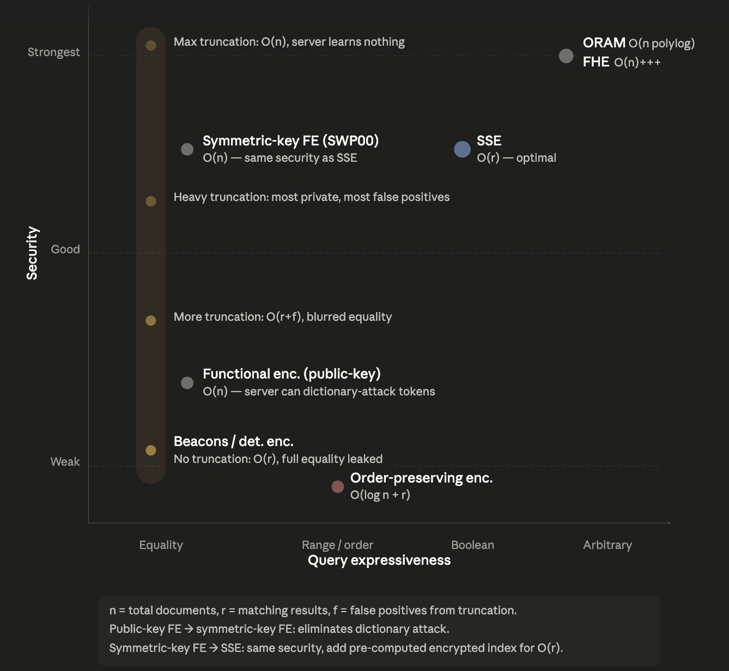Select the gray ORAM/FHE data point

tap(566, 56)
